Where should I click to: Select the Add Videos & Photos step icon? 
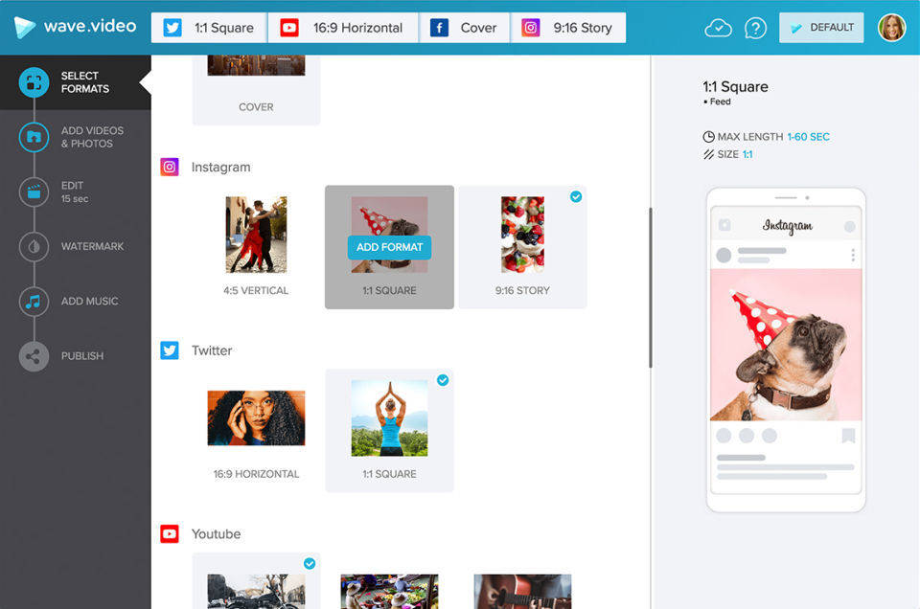point(34,137)
